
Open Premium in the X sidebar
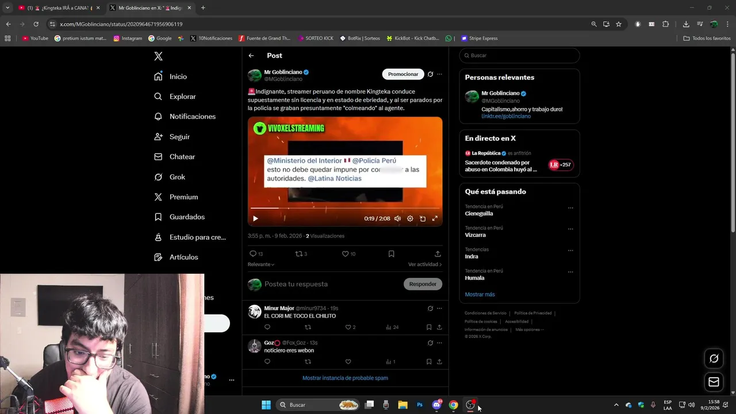point(175,197)
